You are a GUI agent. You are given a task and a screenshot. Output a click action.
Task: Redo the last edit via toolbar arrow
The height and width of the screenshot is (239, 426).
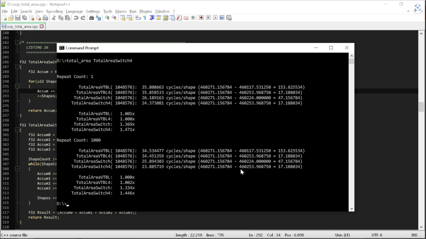(x=83, y=18)
